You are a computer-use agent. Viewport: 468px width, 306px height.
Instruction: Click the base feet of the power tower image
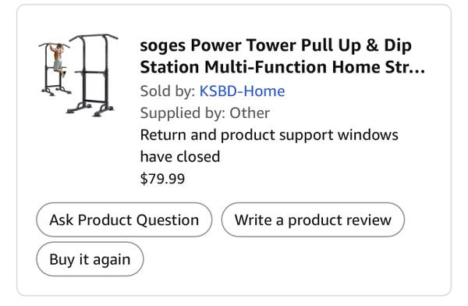pos(90,109)
